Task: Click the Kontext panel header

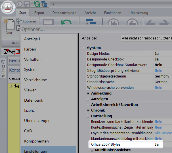Action: 14,70
